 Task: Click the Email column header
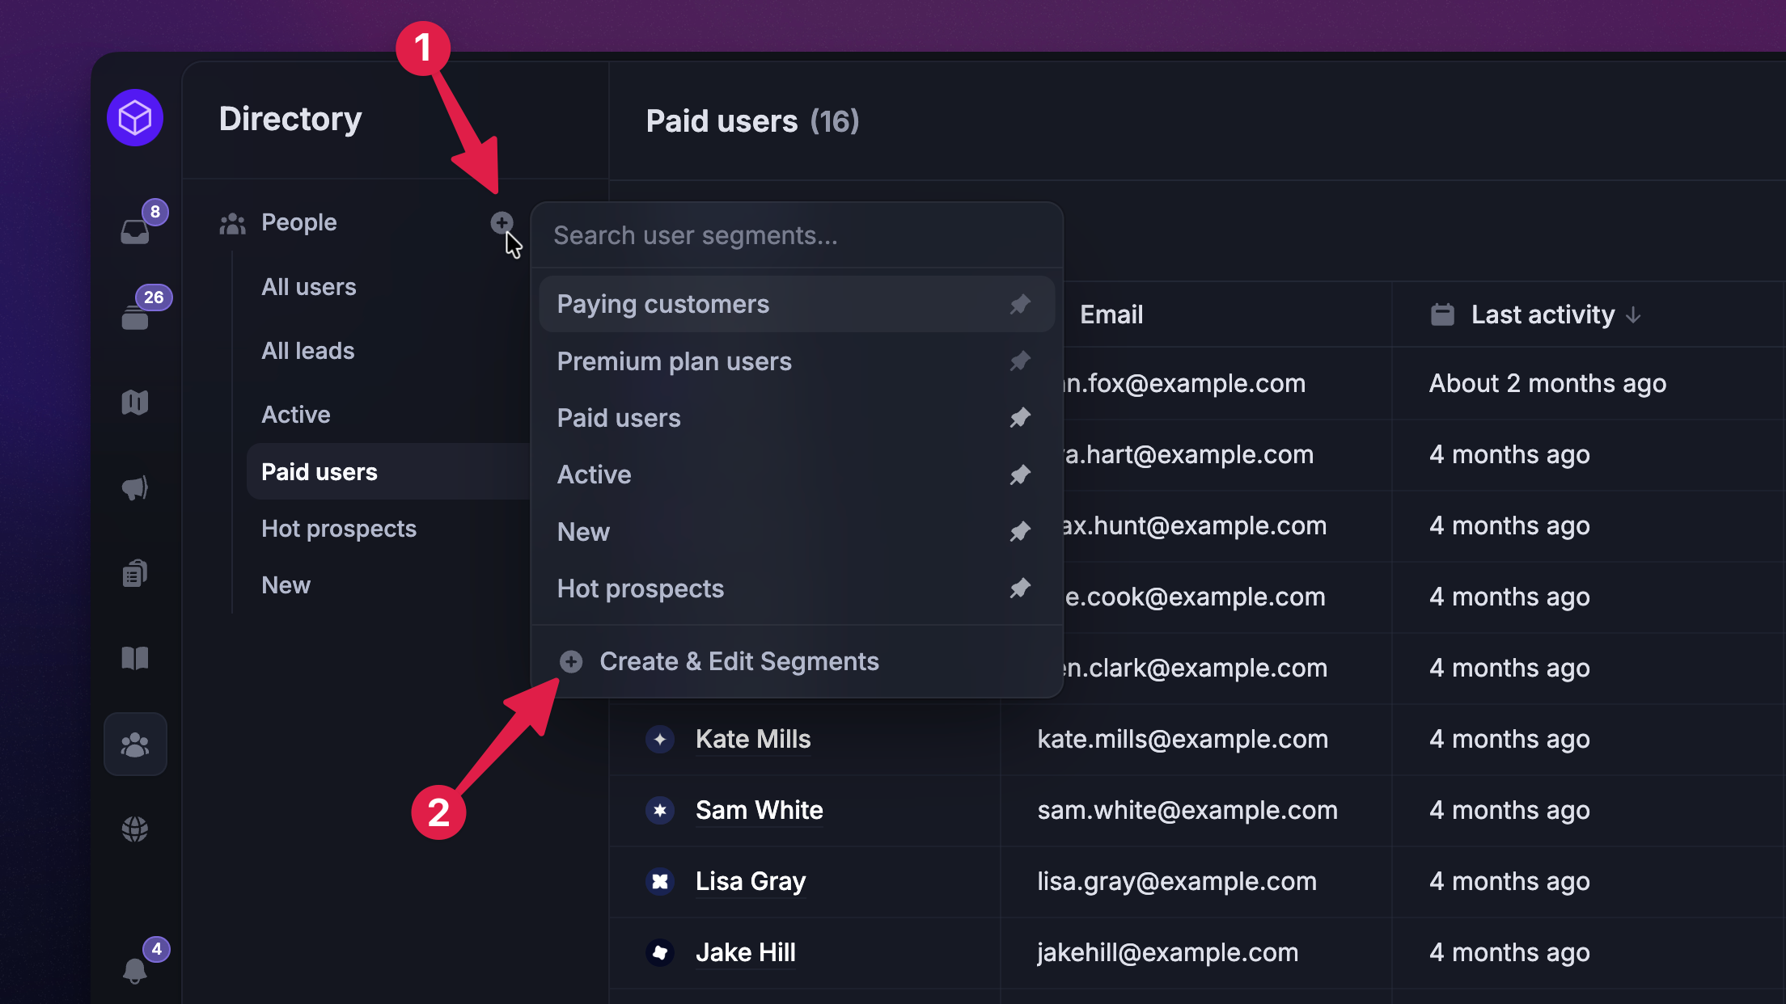coord(1111,314)
